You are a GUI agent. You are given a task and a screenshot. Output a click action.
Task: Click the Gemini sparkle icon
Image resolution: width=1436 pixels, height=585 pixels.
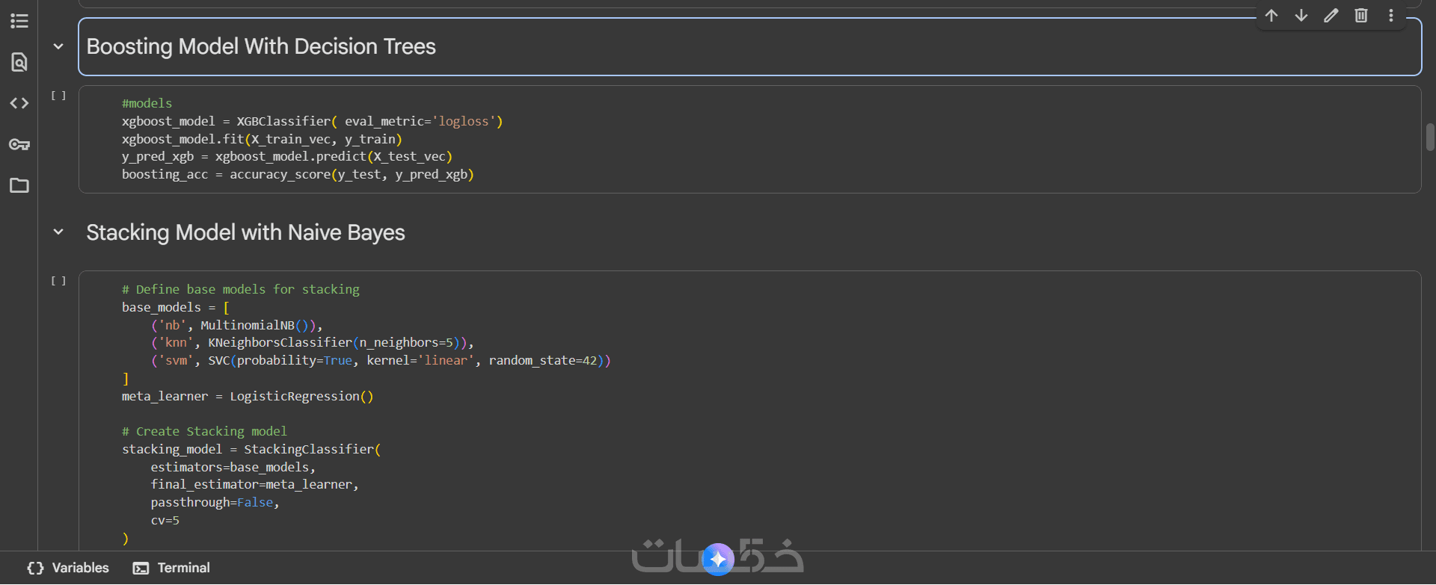(718, 559)
